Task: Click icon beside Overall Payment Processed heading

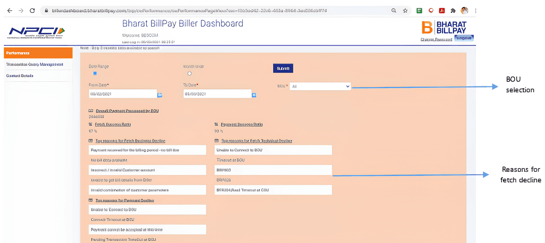Action: [91, 111]
